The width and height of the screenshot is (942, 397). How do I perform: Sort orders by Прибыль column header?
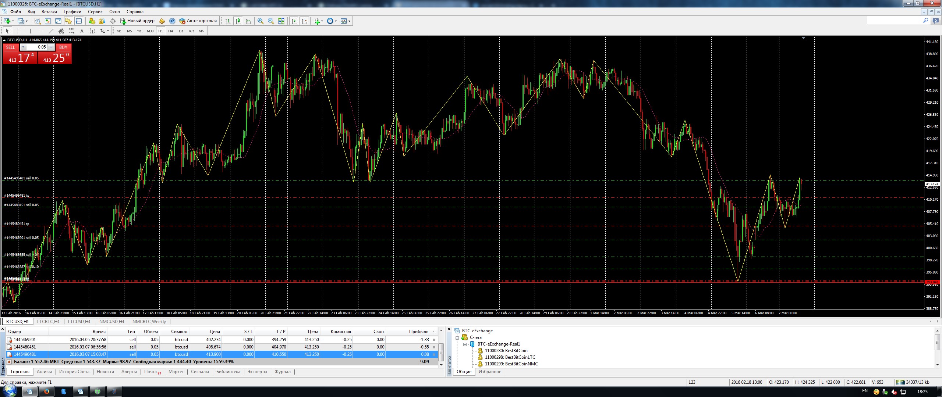[418, 332]
